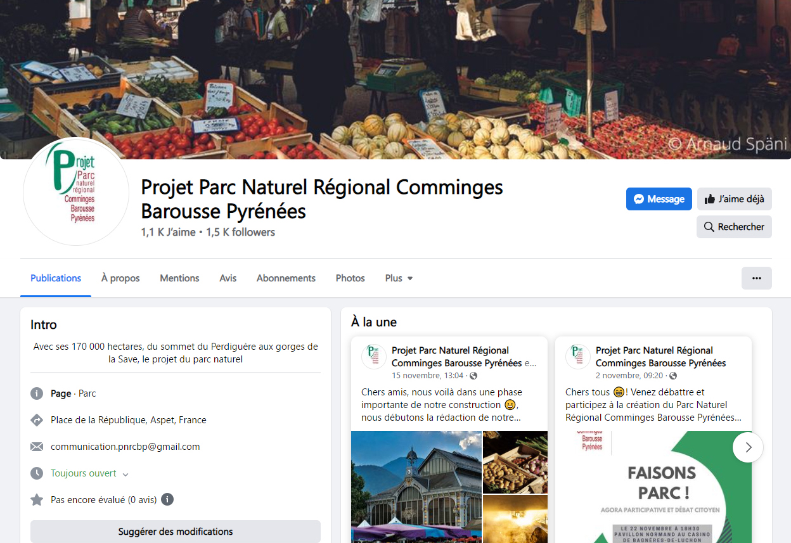Open the market cover photo

coord(395,79)
